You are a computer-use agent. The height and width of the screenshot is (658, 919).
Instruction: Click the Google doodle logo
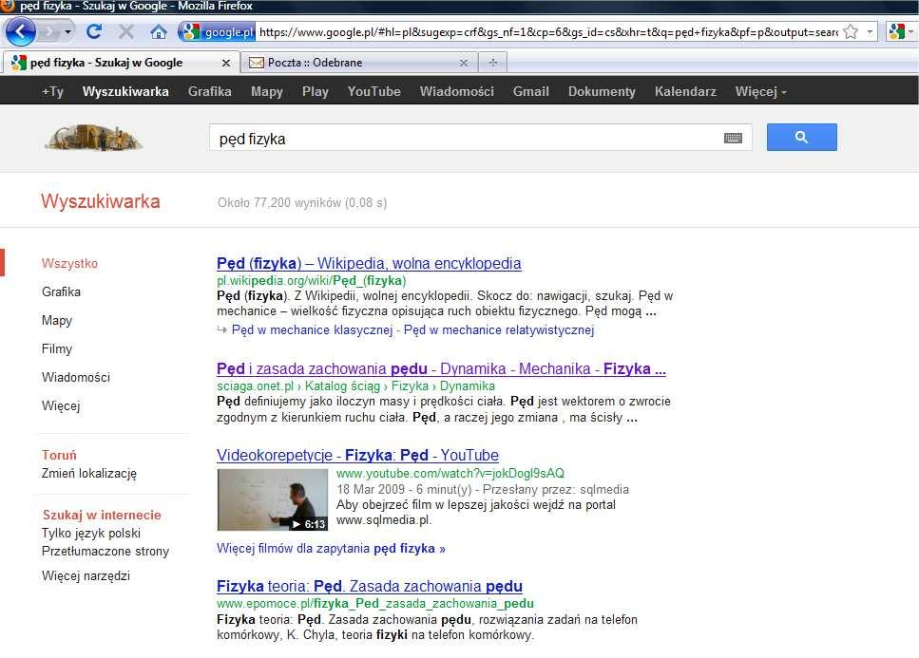tap(94, 138)
